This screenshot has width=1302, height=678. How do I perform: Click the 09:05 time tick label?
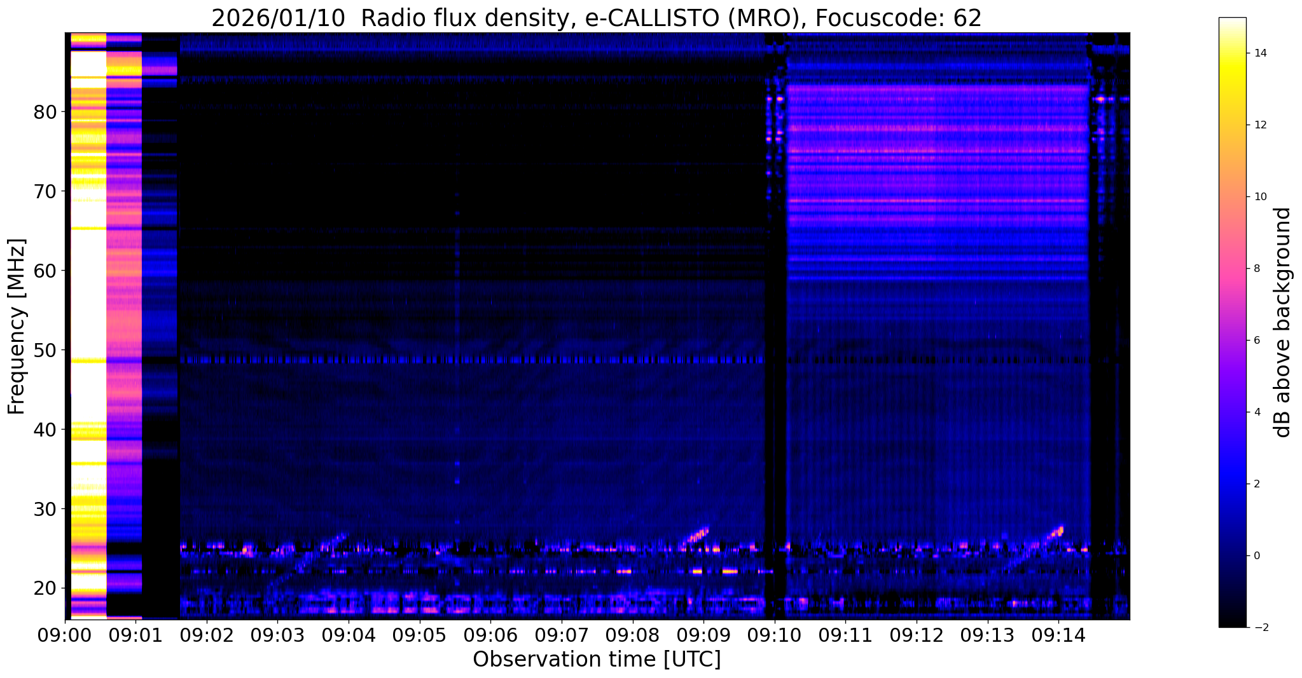pos(420,634)
